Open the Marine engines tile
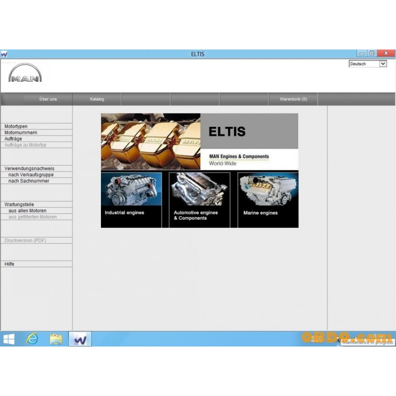Image resolution: width=396 pixels, height=396 pixels. [268, 200]
